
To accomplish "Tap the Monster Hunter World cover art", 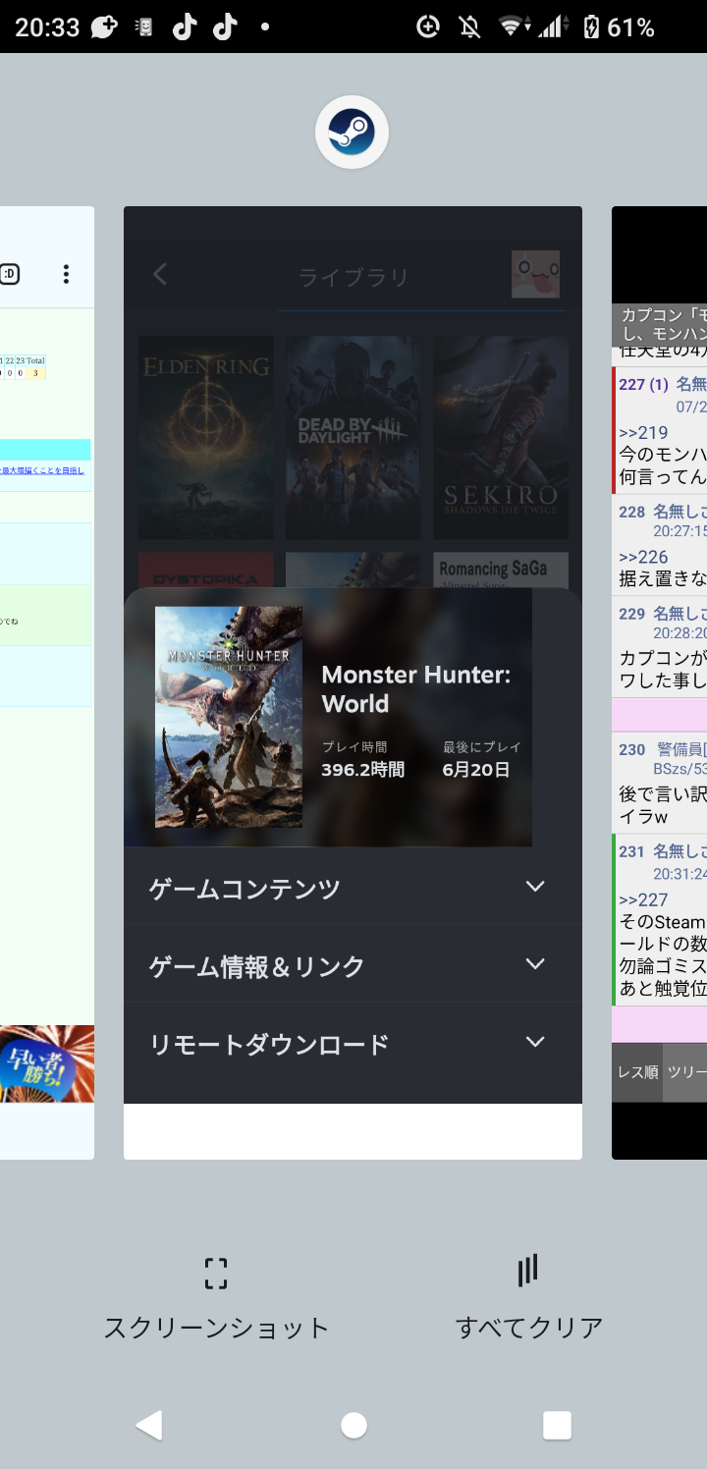I will [x=229, y=717].
